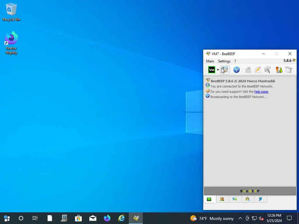Open the ? help menu
Screen dimensions: 299x224
[235, 61]
